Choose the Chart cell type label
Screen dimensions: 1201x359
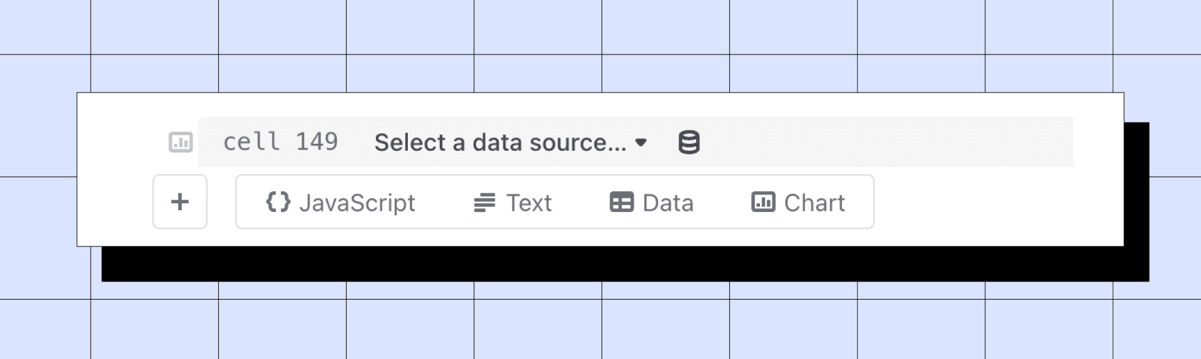(x=814, y=203)
